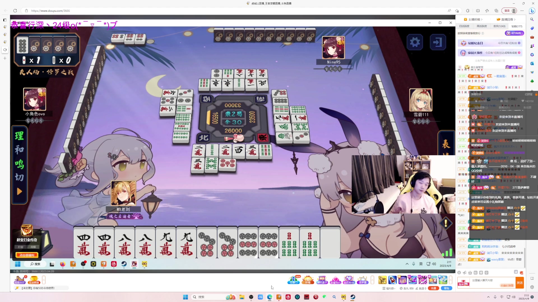Open the 造梦屋 activity icon
Screen dimensions: 538x302
[362, 280]
